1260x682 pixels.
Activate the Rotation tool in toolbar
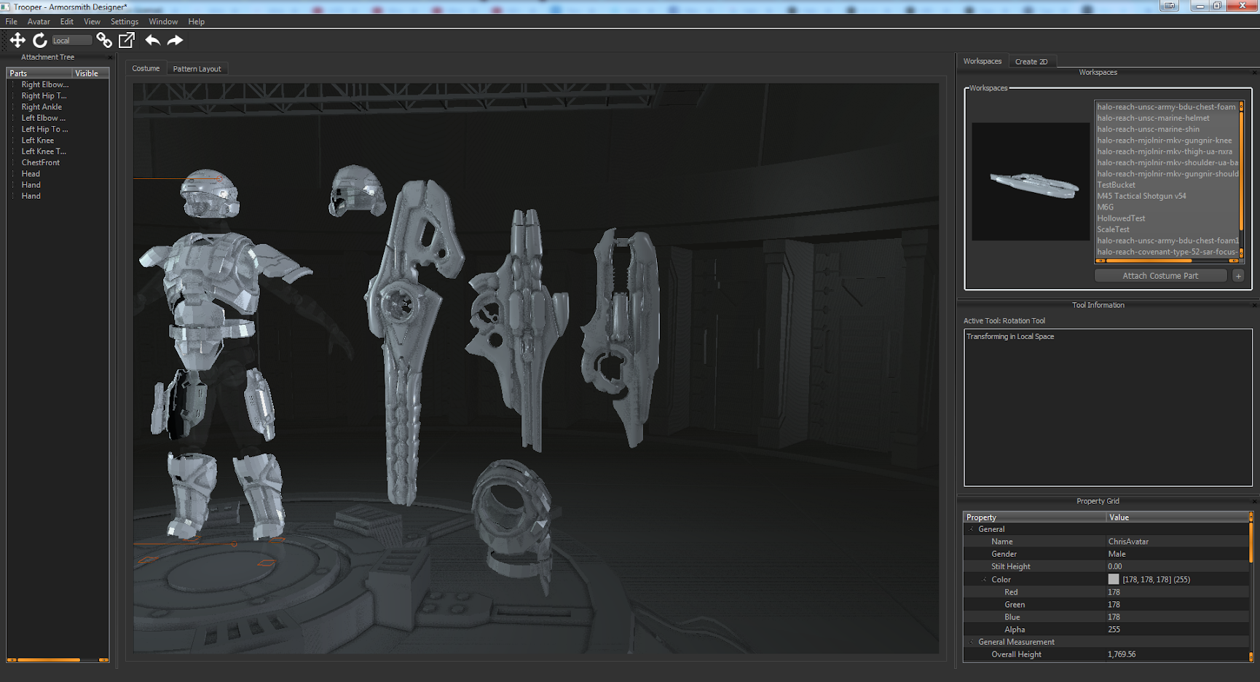click(x=40, y=40)
